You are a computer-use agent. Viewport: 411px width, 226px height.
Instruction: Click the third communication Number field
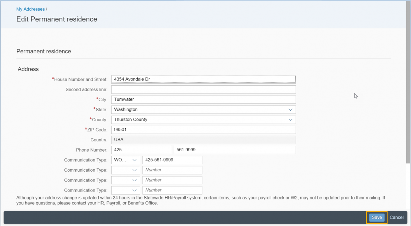click(x=172, y=180)
